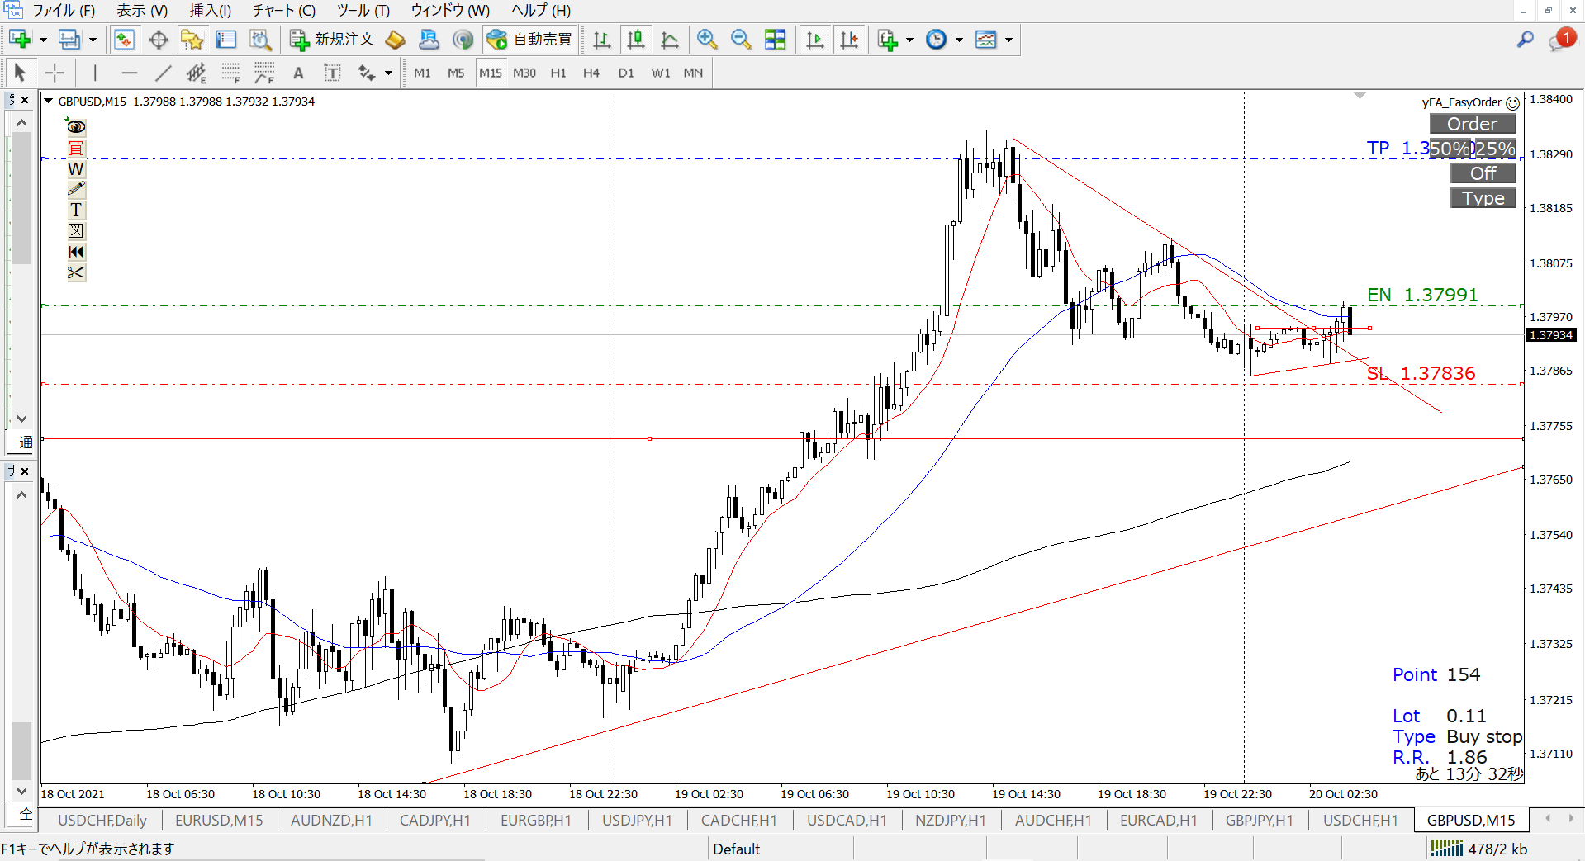Click the pencil draw icon on chart
Viewport: 1585px width, 861px height.
[76, 189]
